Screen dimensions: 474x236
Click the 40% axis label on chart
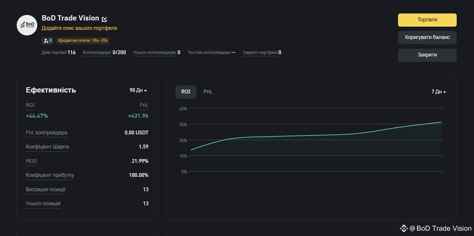[183, 109]
